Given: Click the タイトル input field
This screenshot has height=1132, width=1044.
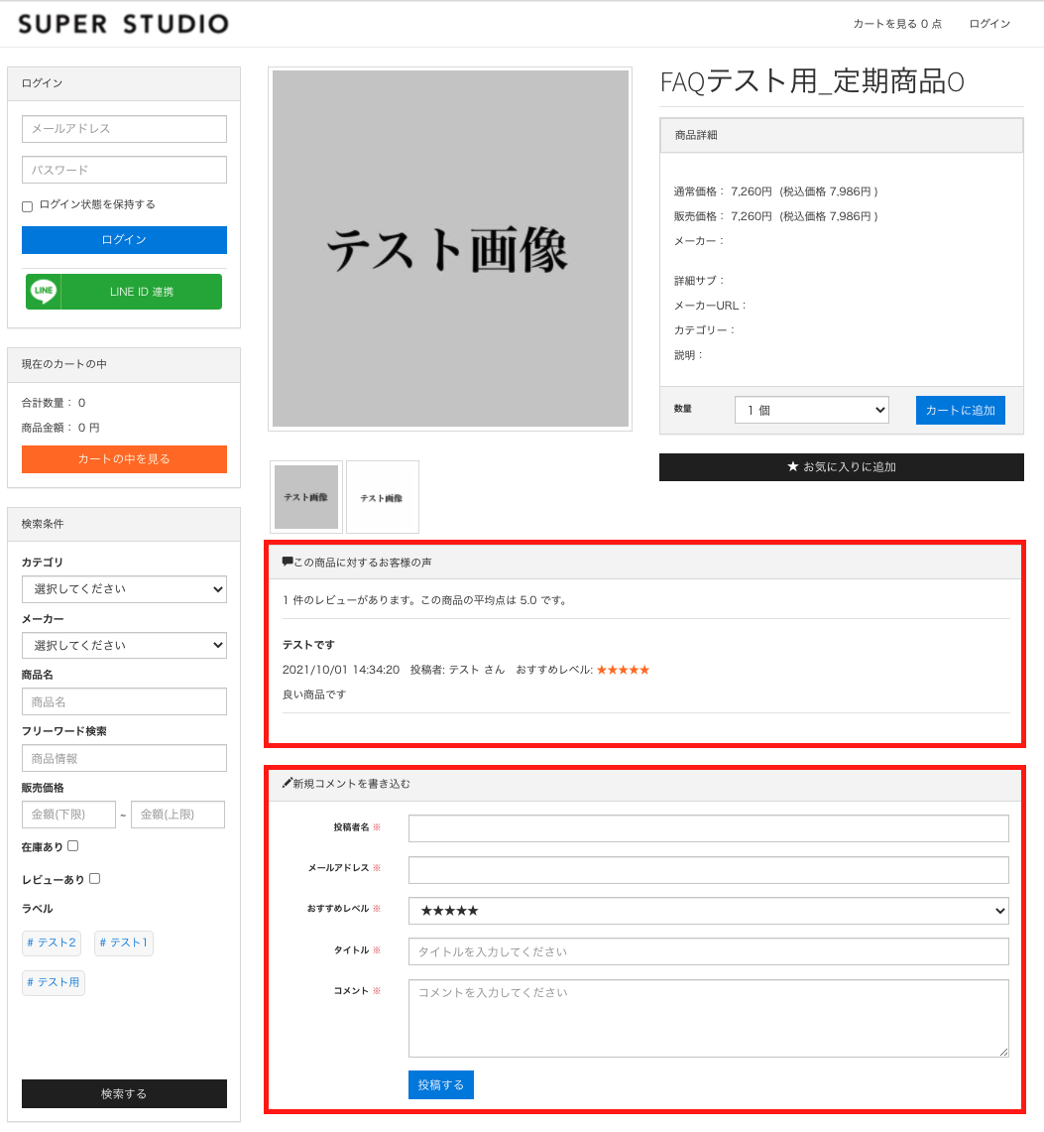Looking at the screenshot, I should (x=709, y=951).
